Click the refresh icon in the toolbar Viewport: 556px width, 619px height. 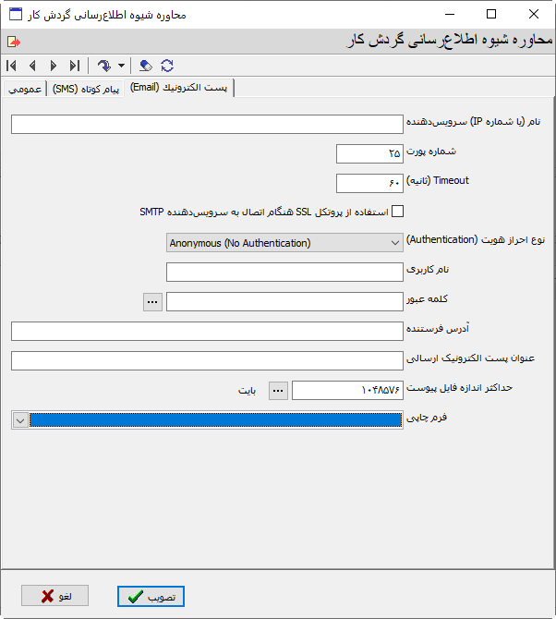[x=167, y=66]
